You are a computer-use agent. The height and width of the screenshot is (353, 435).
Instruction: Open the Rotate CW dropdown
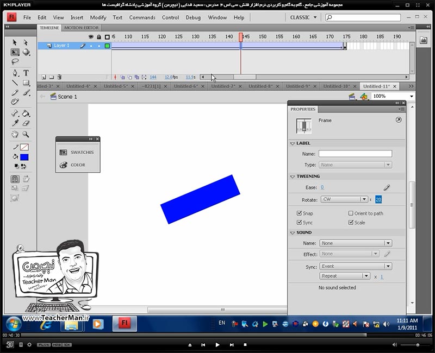click(x=344, y=199)
